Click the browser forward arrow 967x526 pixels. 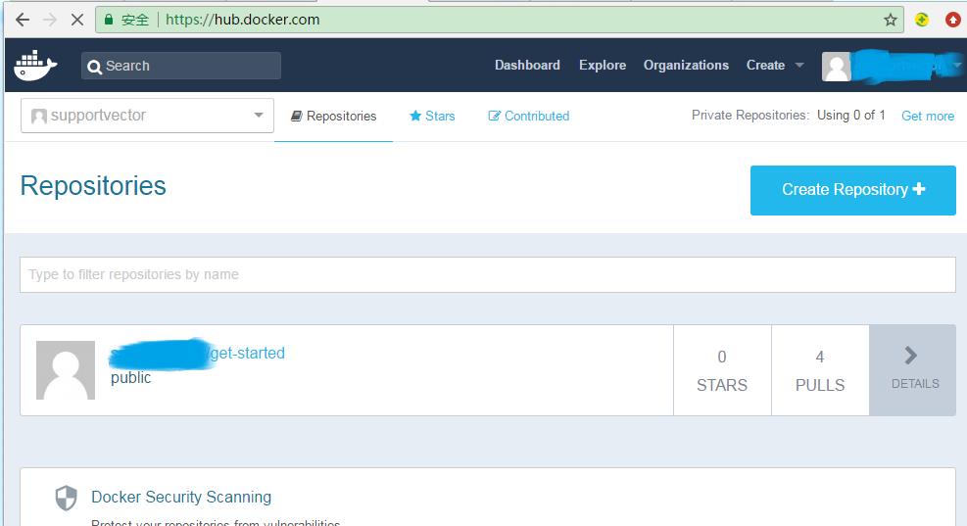[x=50, y=20]
